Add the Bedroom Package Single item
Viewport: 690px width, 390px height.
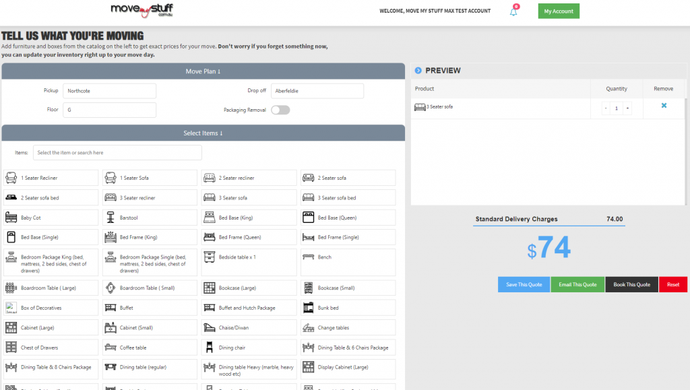tap(150, 263)
